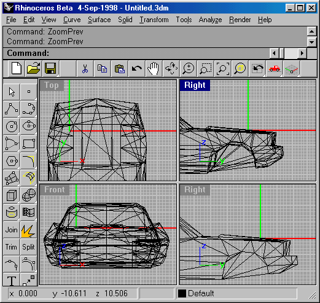This screenshot has height=303, width=320.
Task: Open the Help menu
Action: tap(265, 20)
